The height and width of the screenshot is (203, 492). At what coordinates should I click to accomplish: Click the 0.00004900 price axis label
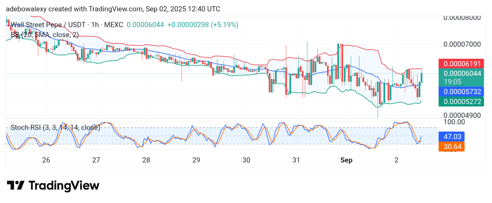[x=462, y=115]
